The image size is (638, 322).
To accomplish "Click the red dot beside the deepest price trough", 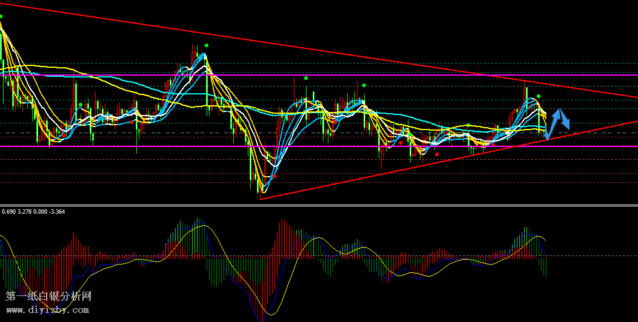I will [x=274, y=176].
